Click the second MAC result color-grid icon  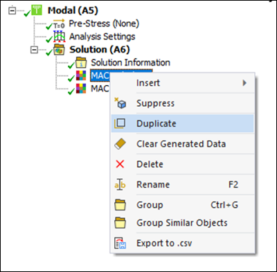81,89
